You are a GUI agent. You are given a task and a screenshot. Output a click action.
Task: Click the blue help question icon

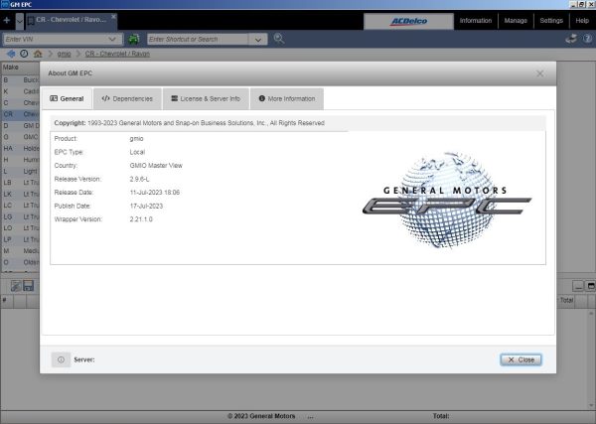[588, 39]
